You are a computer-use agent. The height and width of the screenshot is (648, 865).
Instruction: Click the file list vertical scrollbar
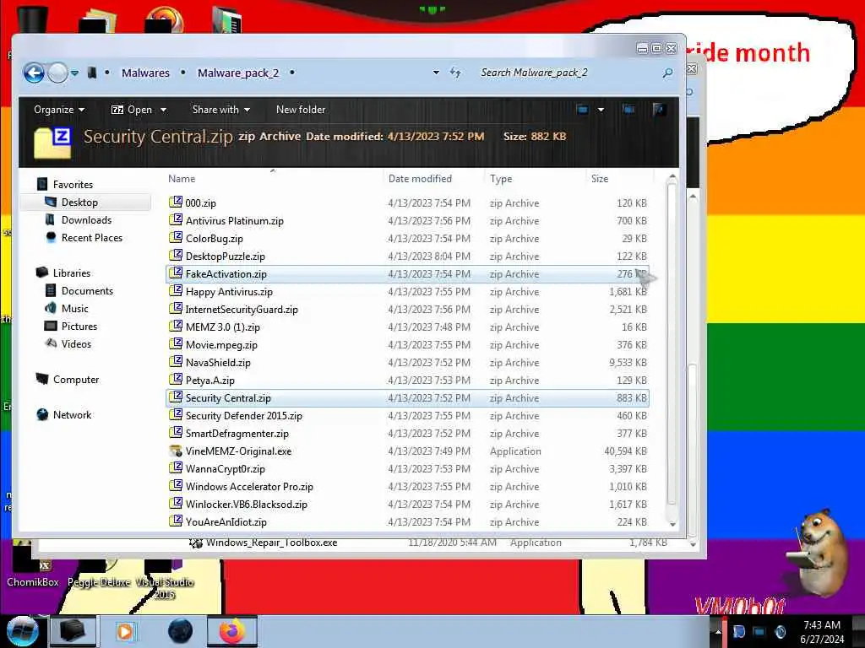[672, 344]
